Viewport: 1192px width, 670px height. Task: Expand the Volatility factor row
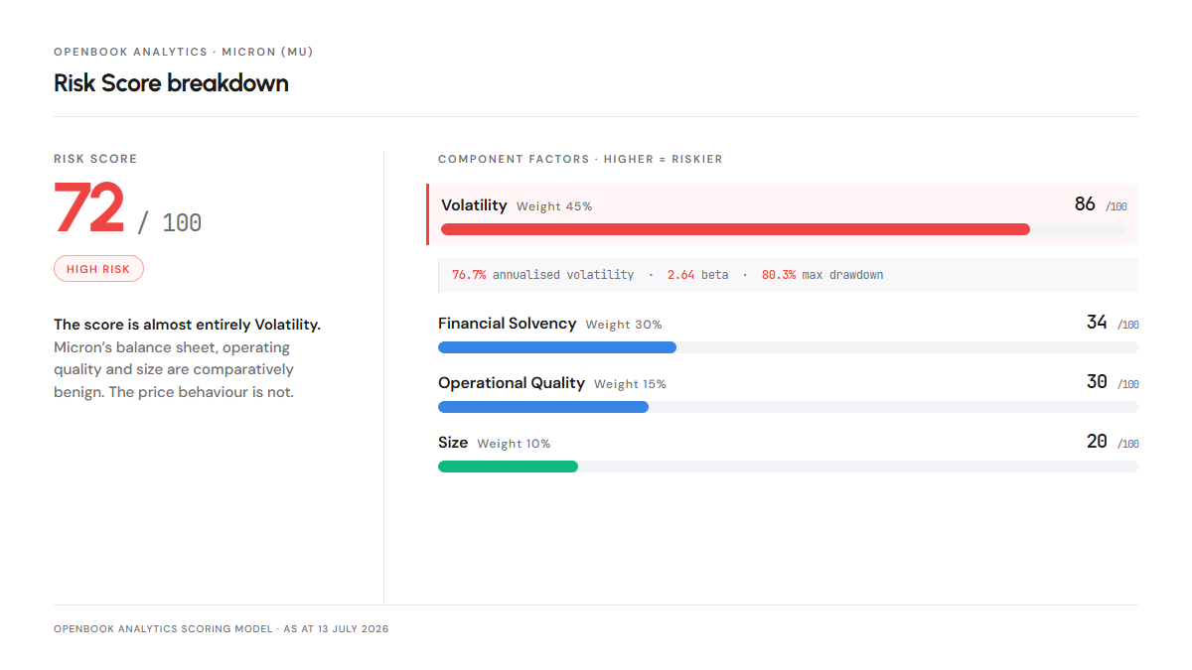click(x=782, y=214)
